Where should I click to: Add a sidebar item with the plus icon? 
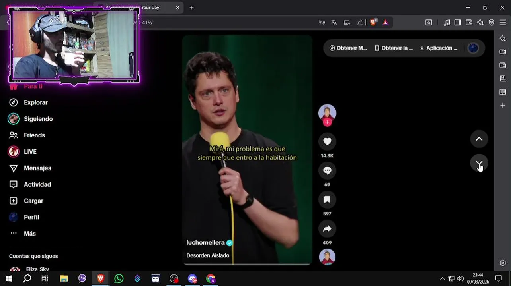click(503, 106)
